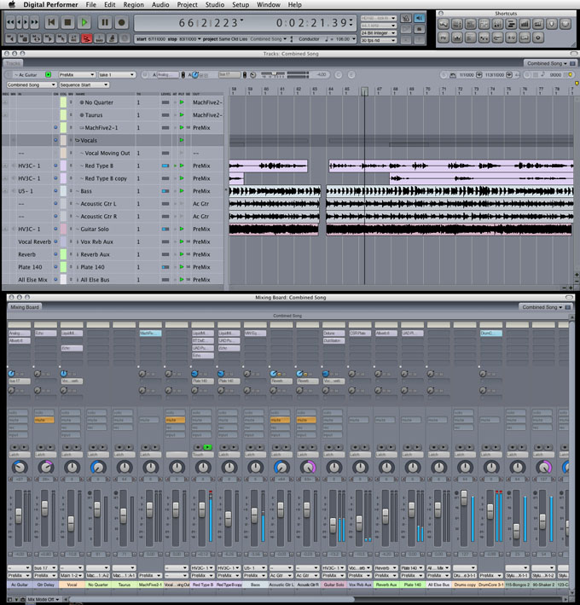Click the Bass channel name label in mixer
Image resolution: width=580 pixels, height=605 pixels.
pyautogui.click(x=255, y=585)
